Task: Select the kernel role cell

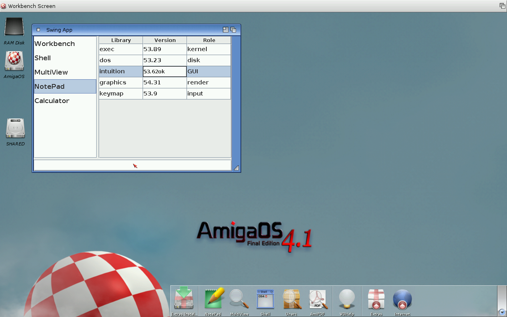Action: (209, 49)
